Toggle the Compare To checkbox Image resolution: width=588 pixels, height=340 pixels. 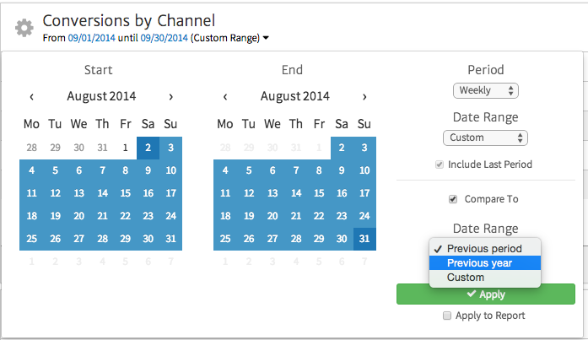[453, 199]
